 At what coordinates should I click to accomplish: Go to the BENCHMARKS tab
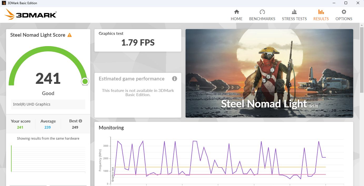click(x=262, y=15)
